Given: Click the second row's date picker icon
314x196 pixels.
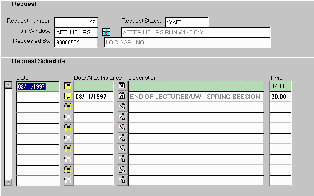Looking at the screenshot, I should 67,97.
